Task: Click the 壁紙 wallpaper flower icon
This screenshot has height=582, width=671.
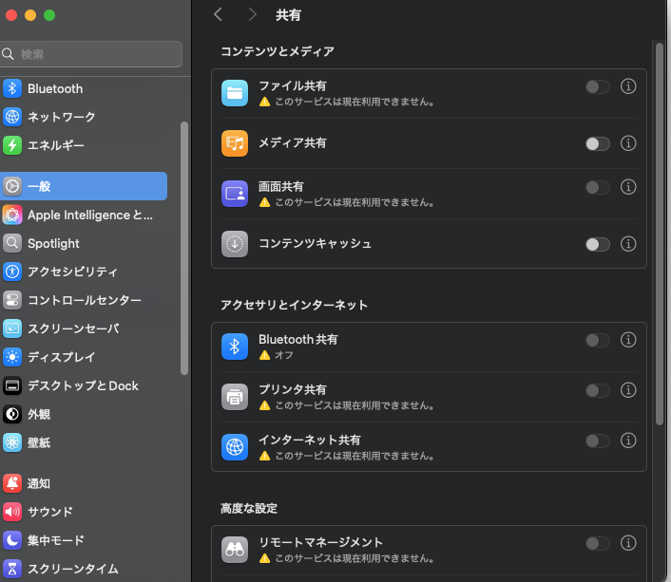Action: 12,442
